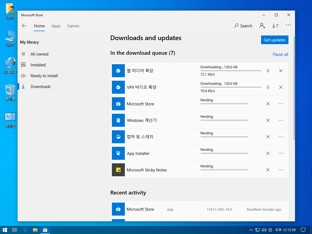Click the 72.1 Kb/s download speed
Image resolution: width=312 pixels, height=234 pixels.
207,74
